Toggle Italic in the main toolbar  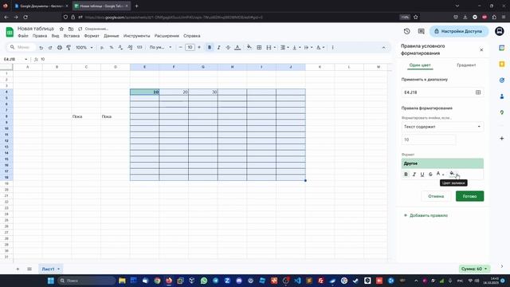click(x=218, y=48)
